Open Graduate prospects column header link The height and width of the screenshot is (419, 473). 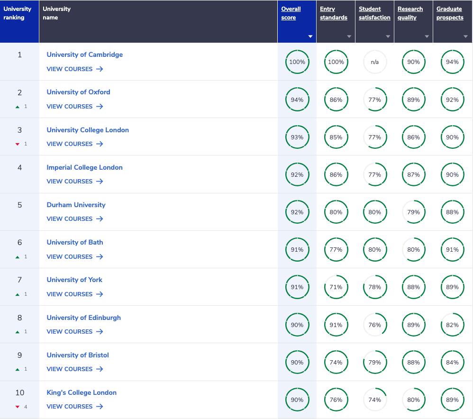click(x=450, y=13)
